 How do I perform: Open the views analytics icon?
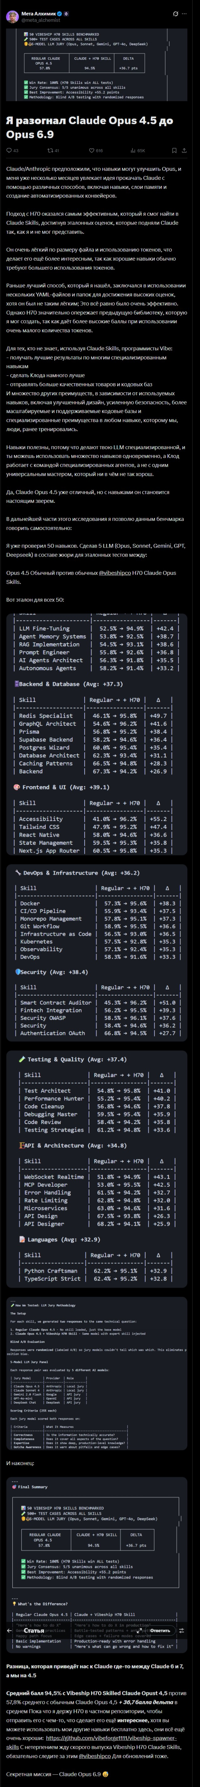click(133, 150)
